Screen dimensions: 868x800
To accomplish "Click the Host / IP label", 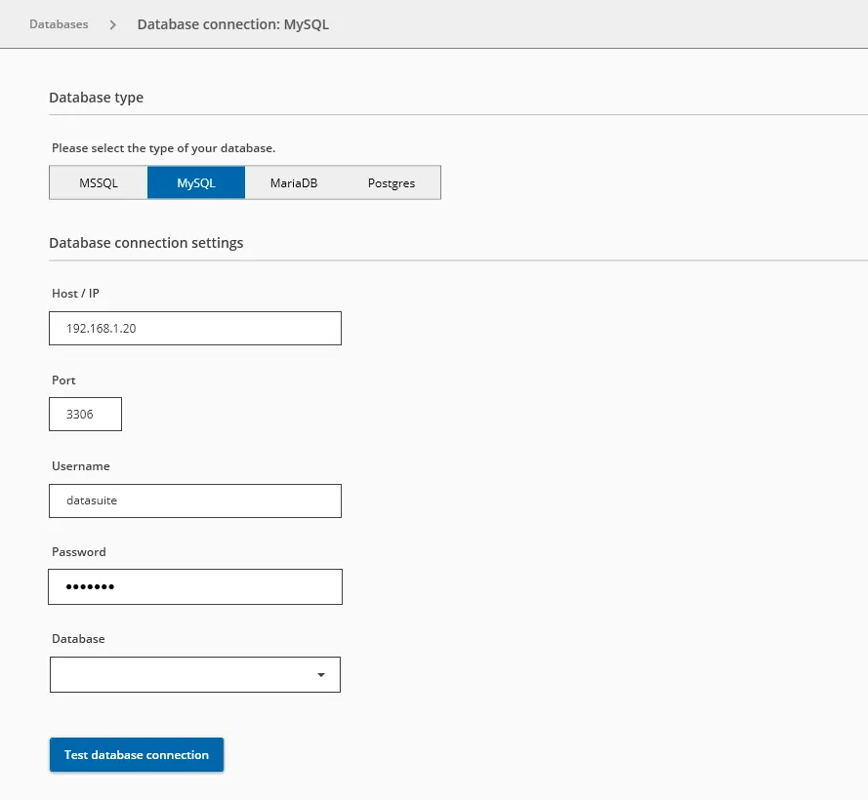I will coord(76,294).
